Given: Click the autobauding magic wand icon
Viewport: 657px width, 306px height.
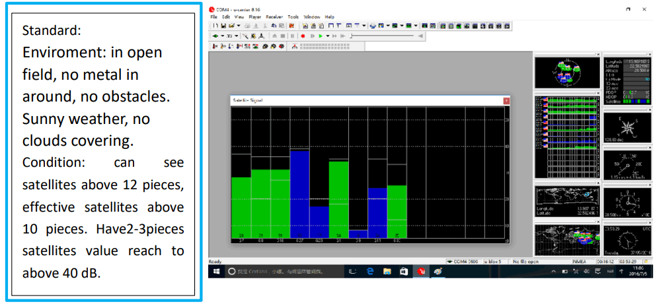Looking at the screenshot, I should click(245, 36).
